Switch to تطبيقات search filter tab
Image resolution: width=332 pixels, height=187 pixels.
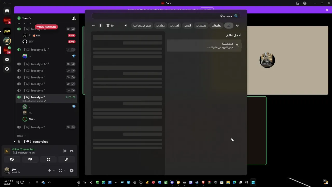(x=216, y=25)
